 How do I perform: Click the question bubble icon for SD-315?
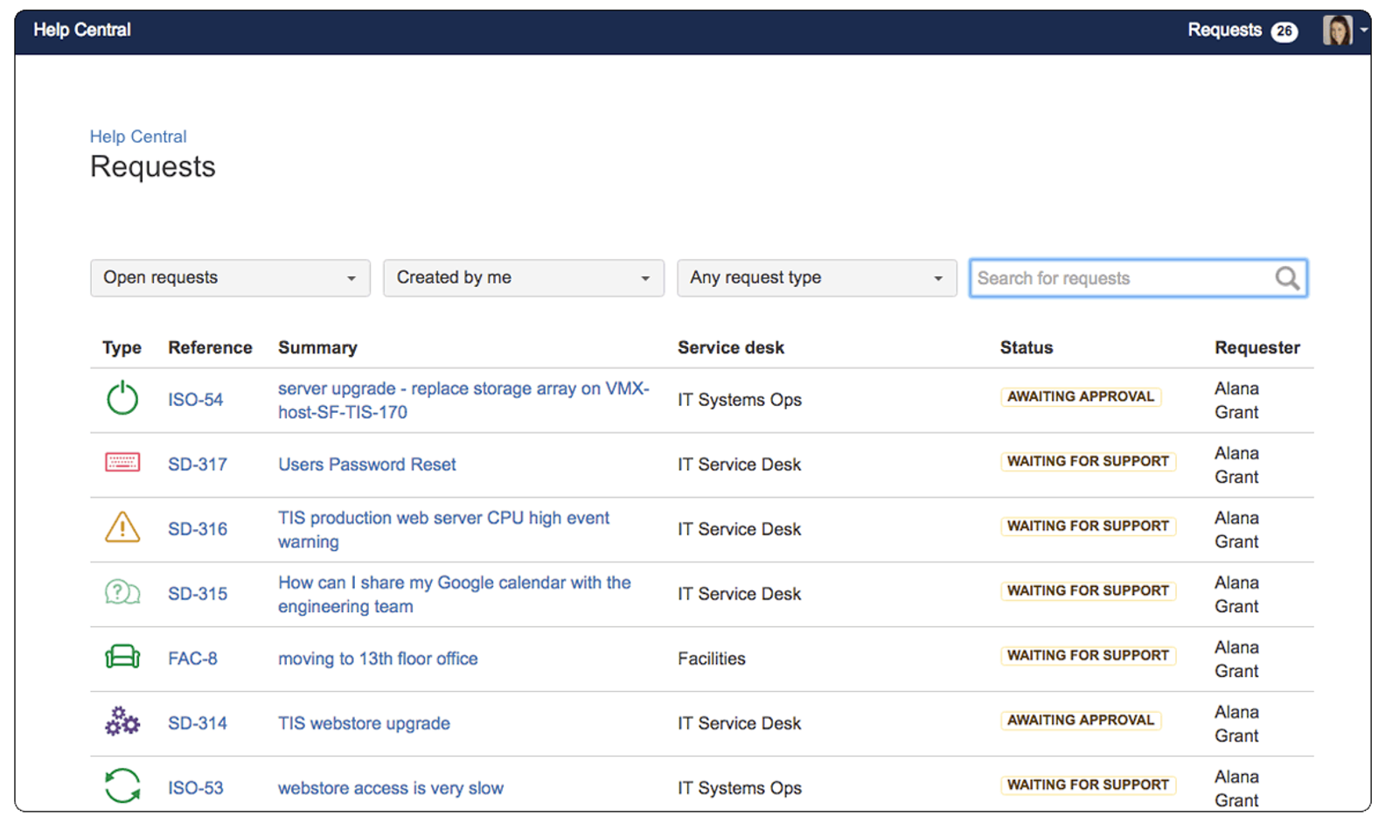click(x=122, y=592)
